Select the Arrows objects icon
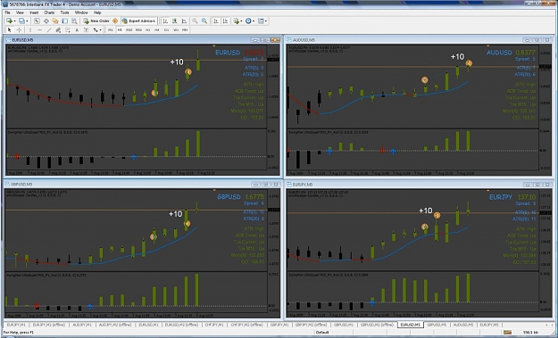This screenshot has width=558, height=338. coord(96,29)
